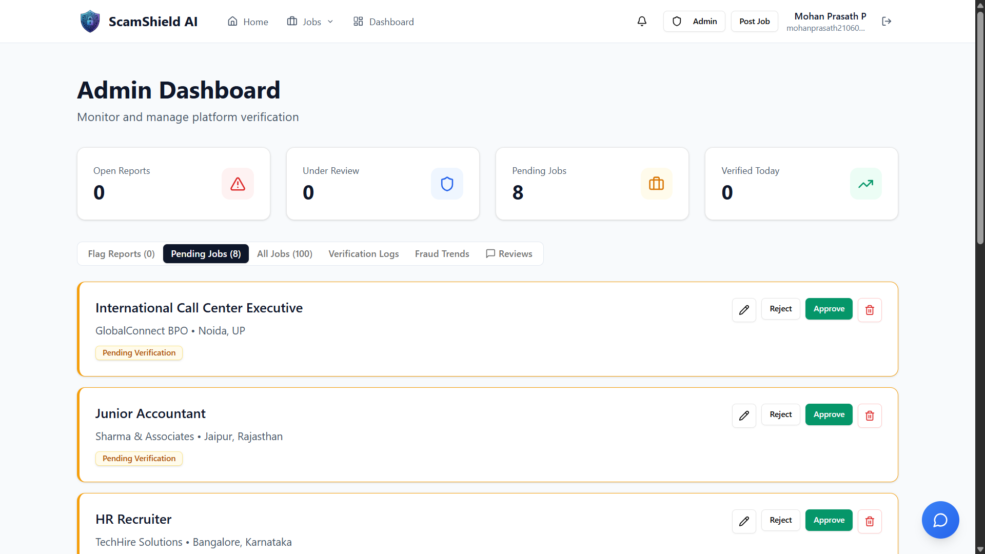The image size is (985, 554).
Task: Delete International Call Center Executive using trash icon
Action: (870, 310)
